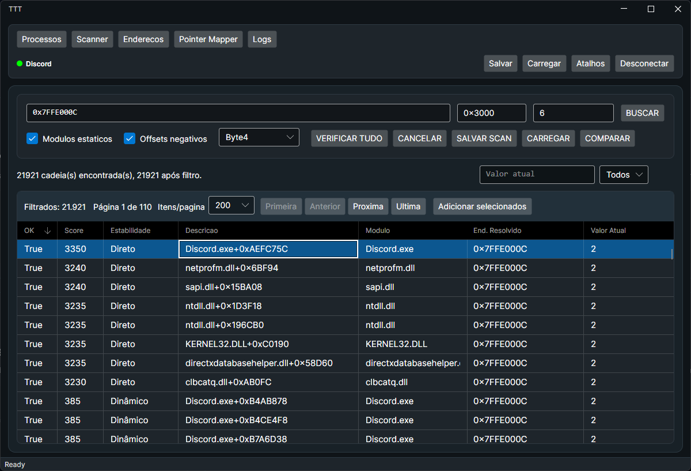Click the VERIFICAR TUDO button

(349, 138)
